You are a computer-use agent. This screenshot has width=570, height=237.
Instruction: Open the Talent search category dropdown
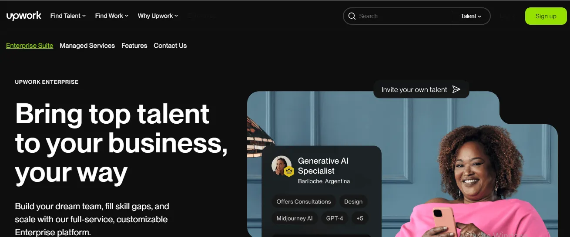(x=471, y=16)
